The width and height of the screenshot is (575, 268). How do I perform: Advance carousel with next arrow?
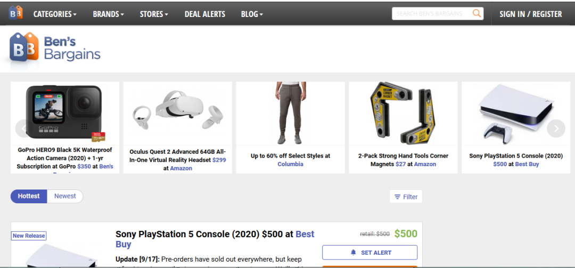point(556,128)
